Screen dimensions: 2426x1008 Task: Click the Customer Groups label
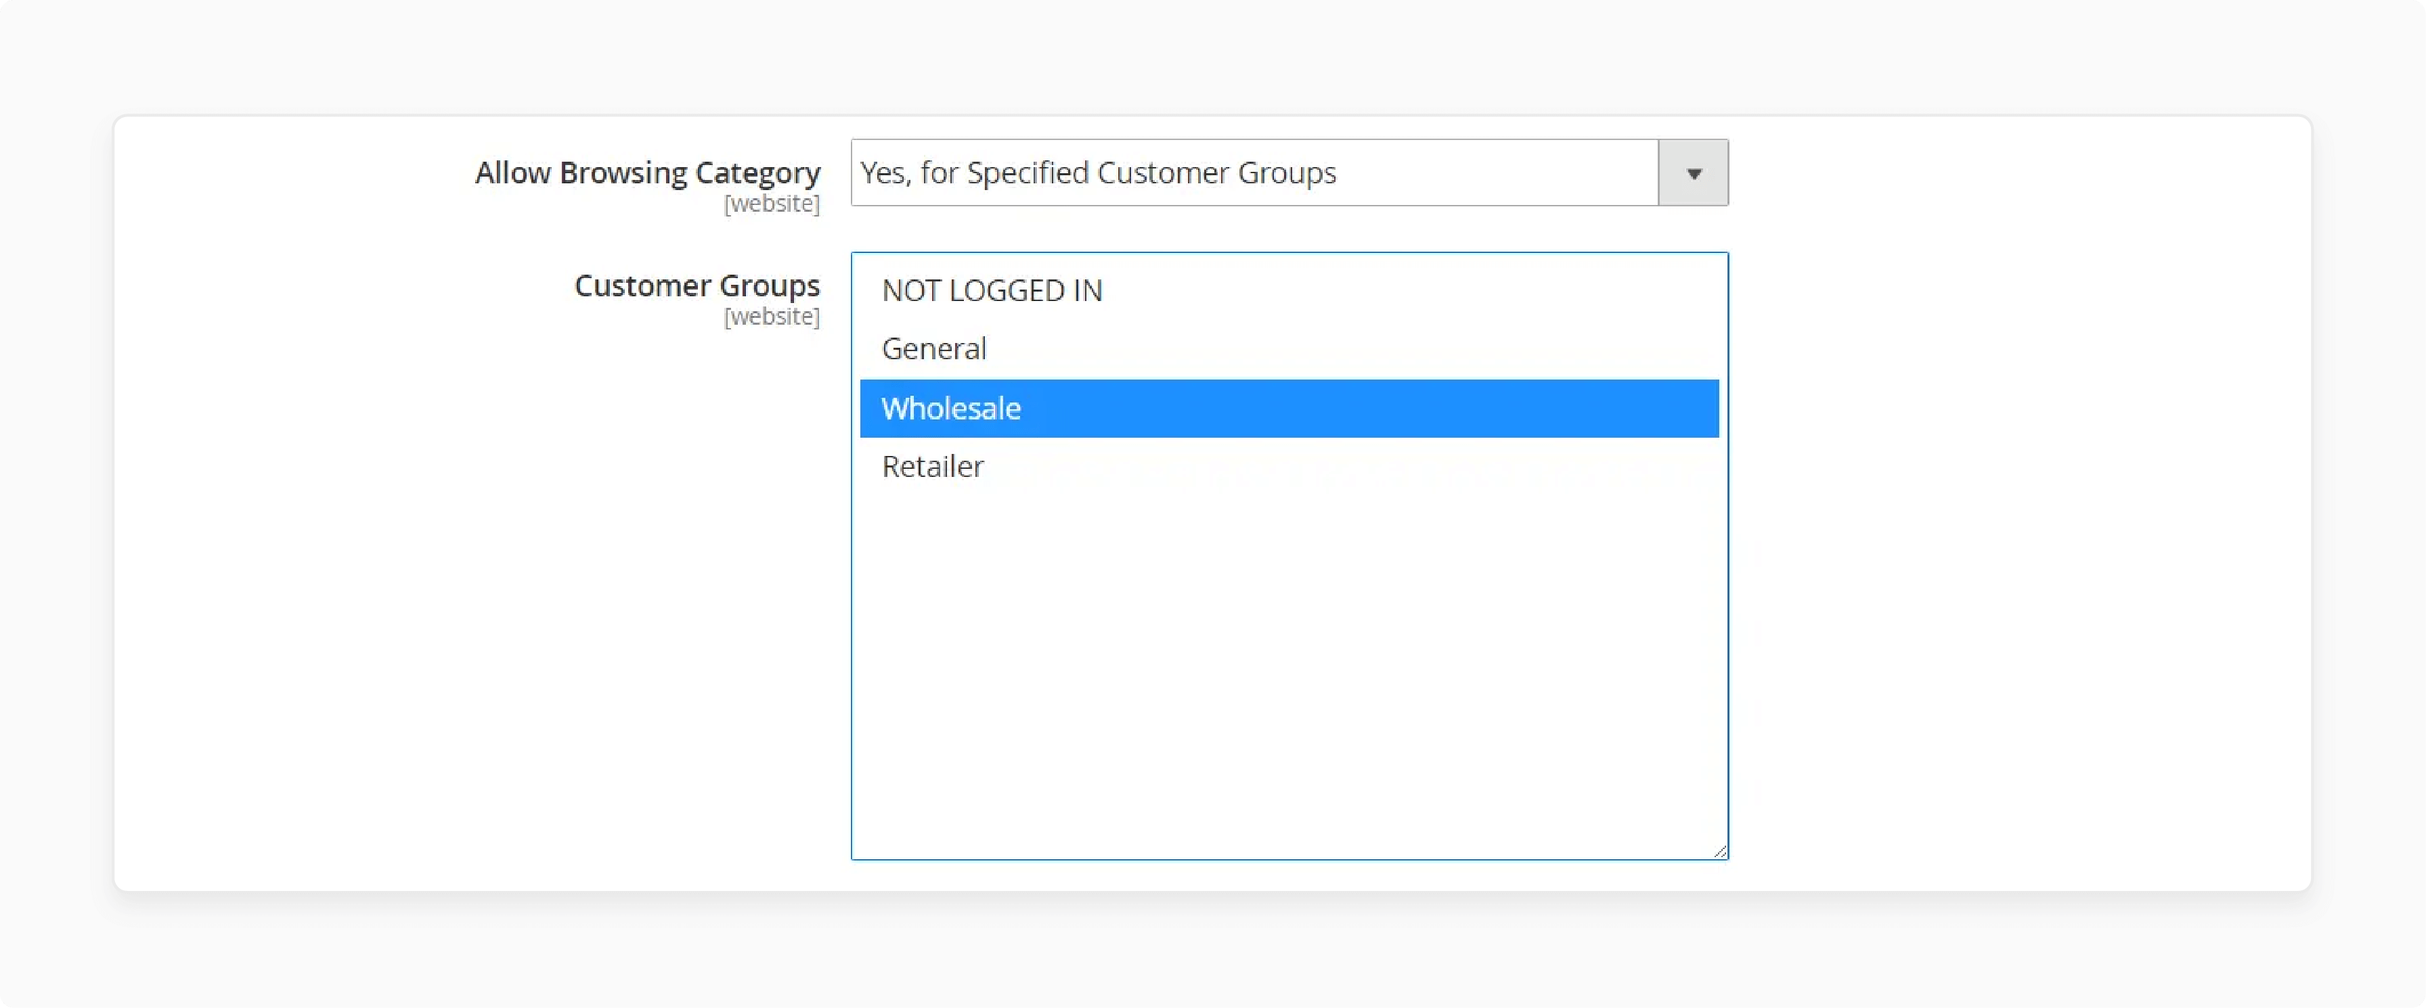tap(697, 286)
